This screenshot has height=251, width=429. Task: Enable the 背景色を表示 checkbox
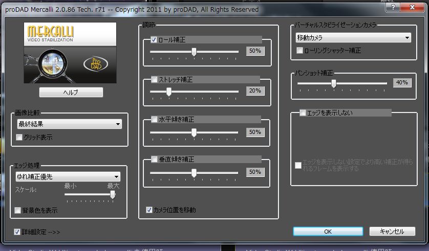coord(17,210)
